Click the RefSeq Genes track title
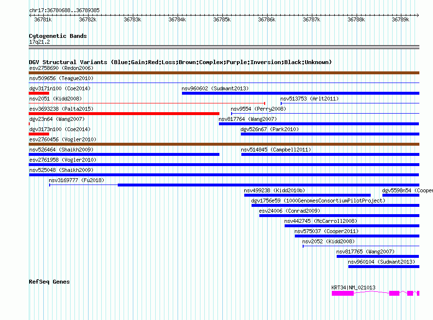The height and width of the screenshot is (320, 433). tap(49, 282)
